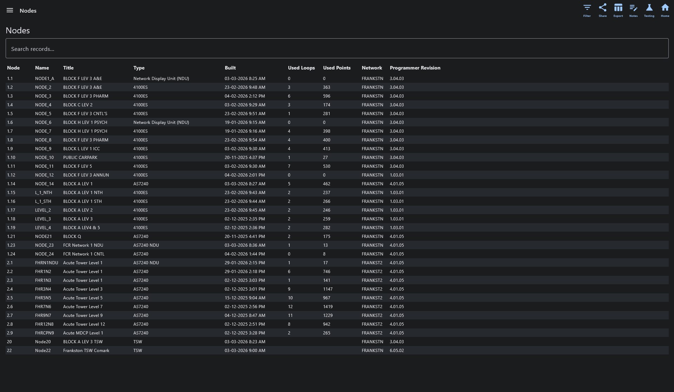Click BLOCK F LEV 5 title

pyautogui.click(x=77, y=166)
